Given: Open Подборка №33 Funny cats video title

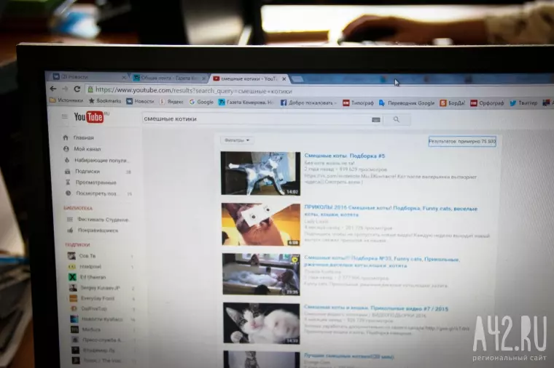Looking at the screenshot, I should click(x=381, y=262).
